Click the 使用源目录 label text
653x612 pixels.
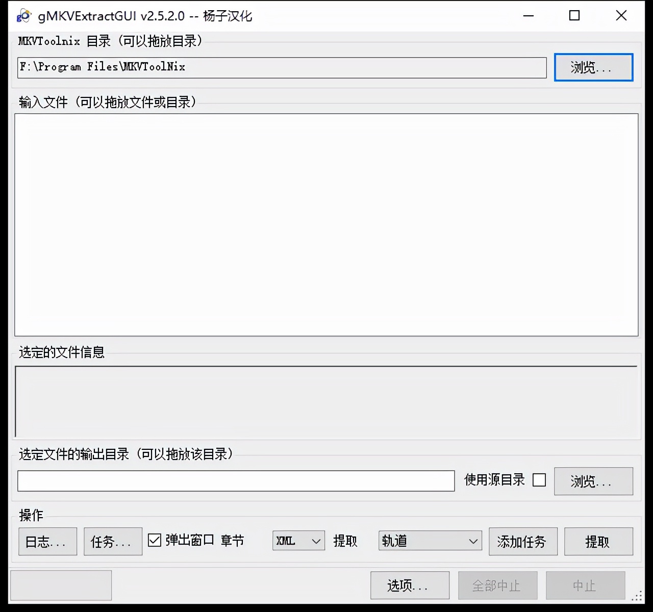tap(494, 480)
